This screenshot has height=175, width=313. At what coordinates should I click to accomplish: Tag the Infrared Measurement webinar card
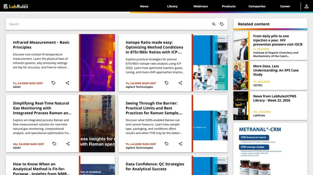(53, 83)
